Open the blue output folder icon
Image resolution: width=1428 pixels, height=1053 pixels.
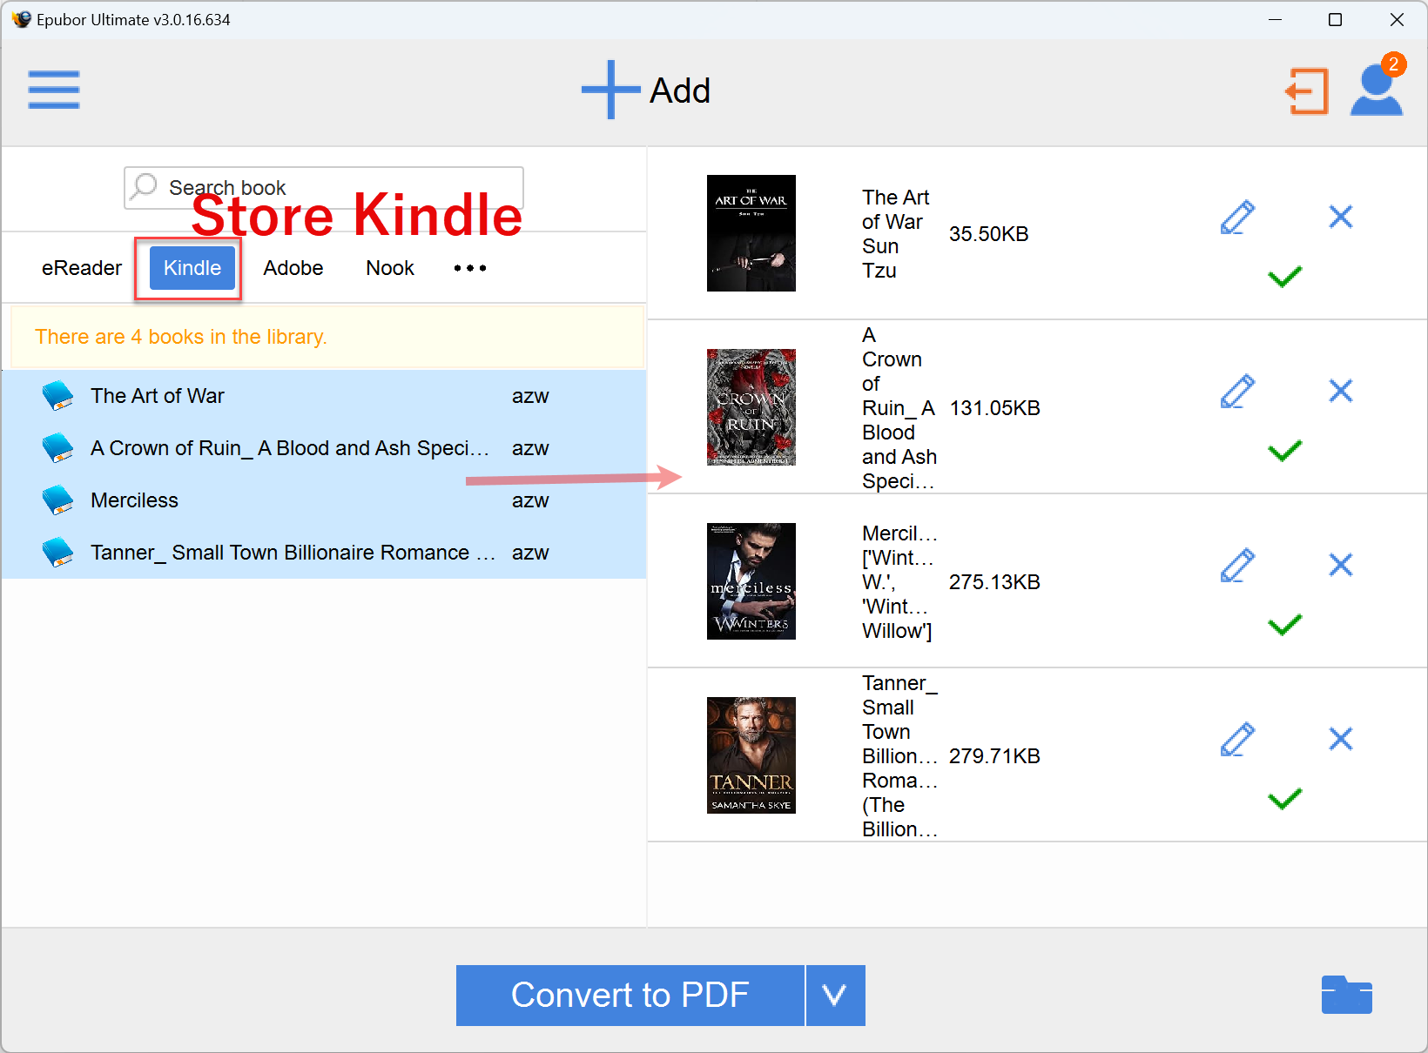pyautogui.click(x=1346, y=995)
